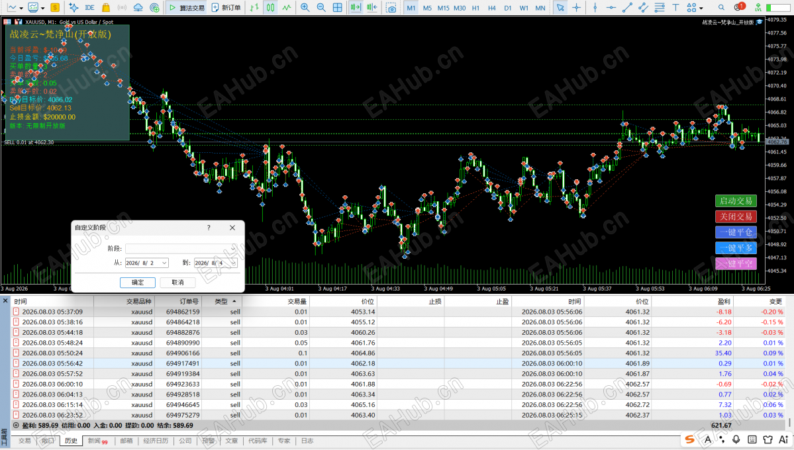Select the horizontal line drawing tool

611,7
